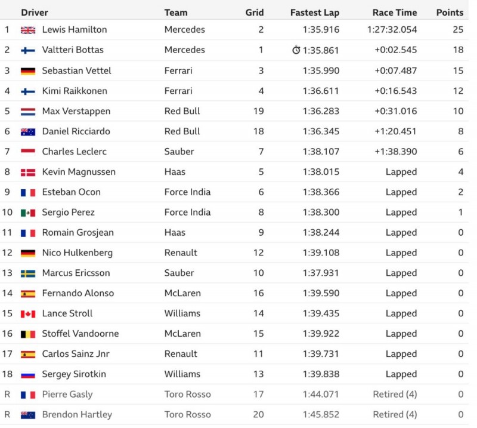Click the New Zealand flag beside Brendon Hartley
Screen dimensions: 477x428
click(x=28, y=415)
